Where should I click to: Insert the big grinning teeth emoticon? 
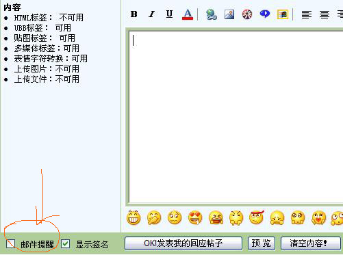(134, 218)
